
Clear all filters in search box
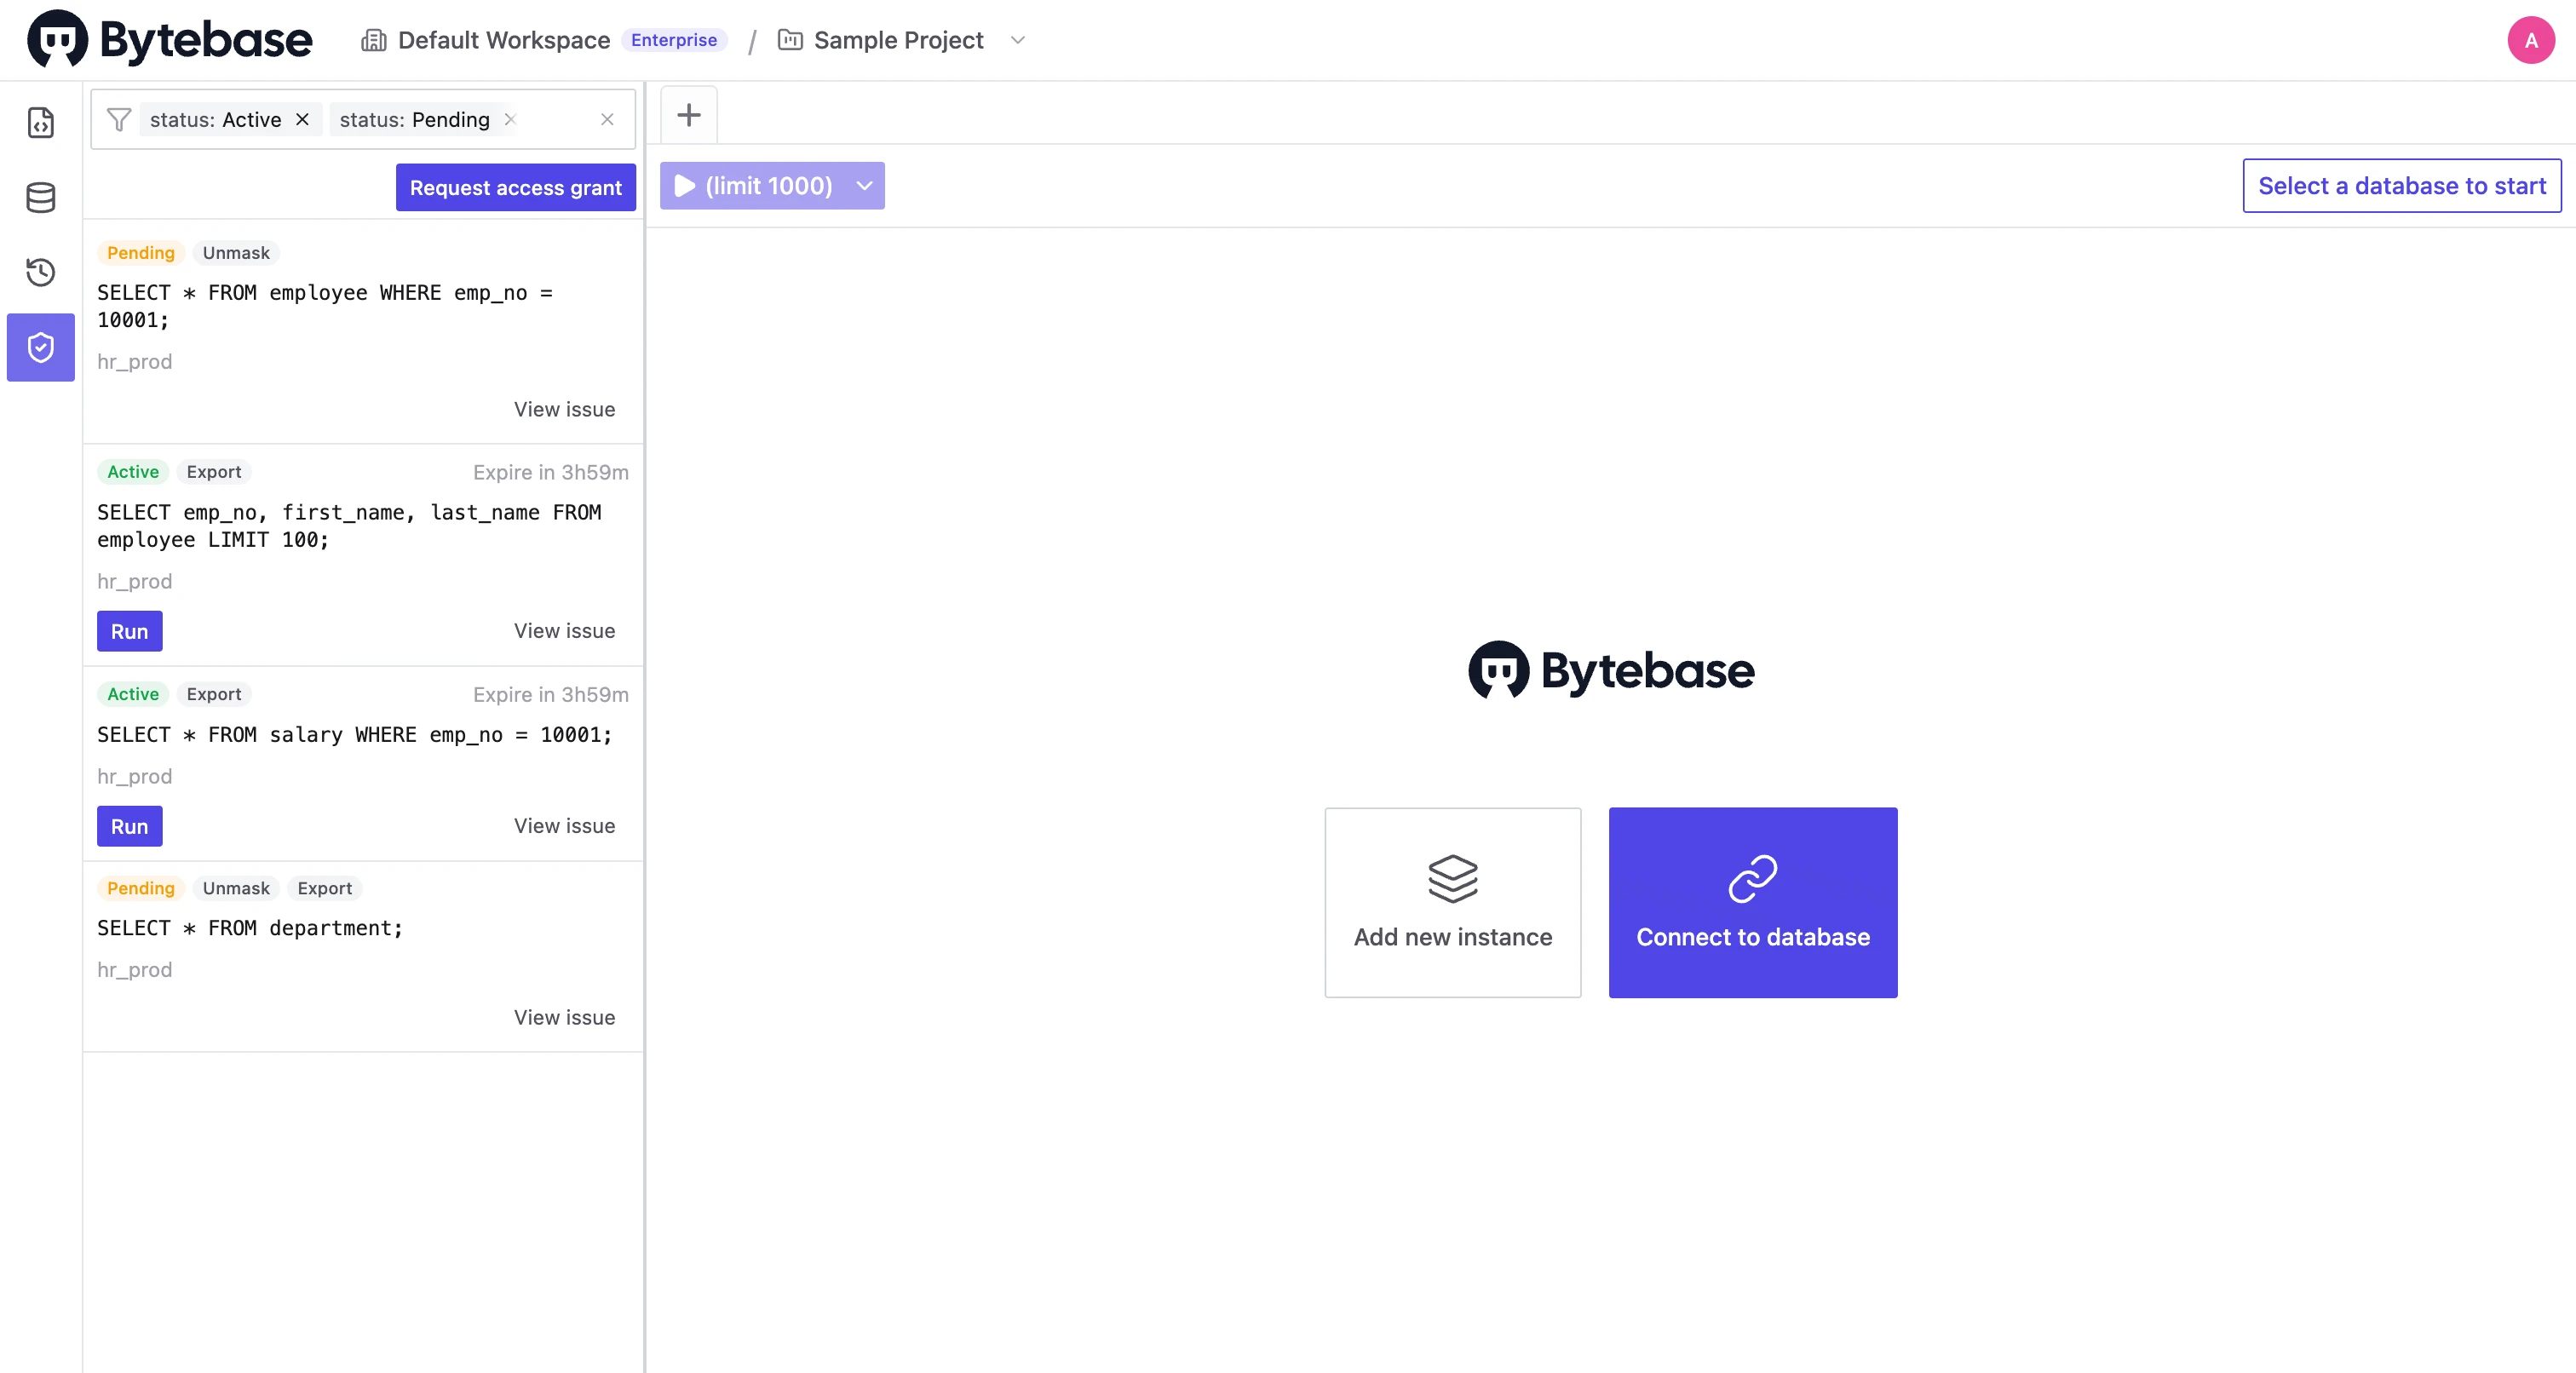click(607, 119)
